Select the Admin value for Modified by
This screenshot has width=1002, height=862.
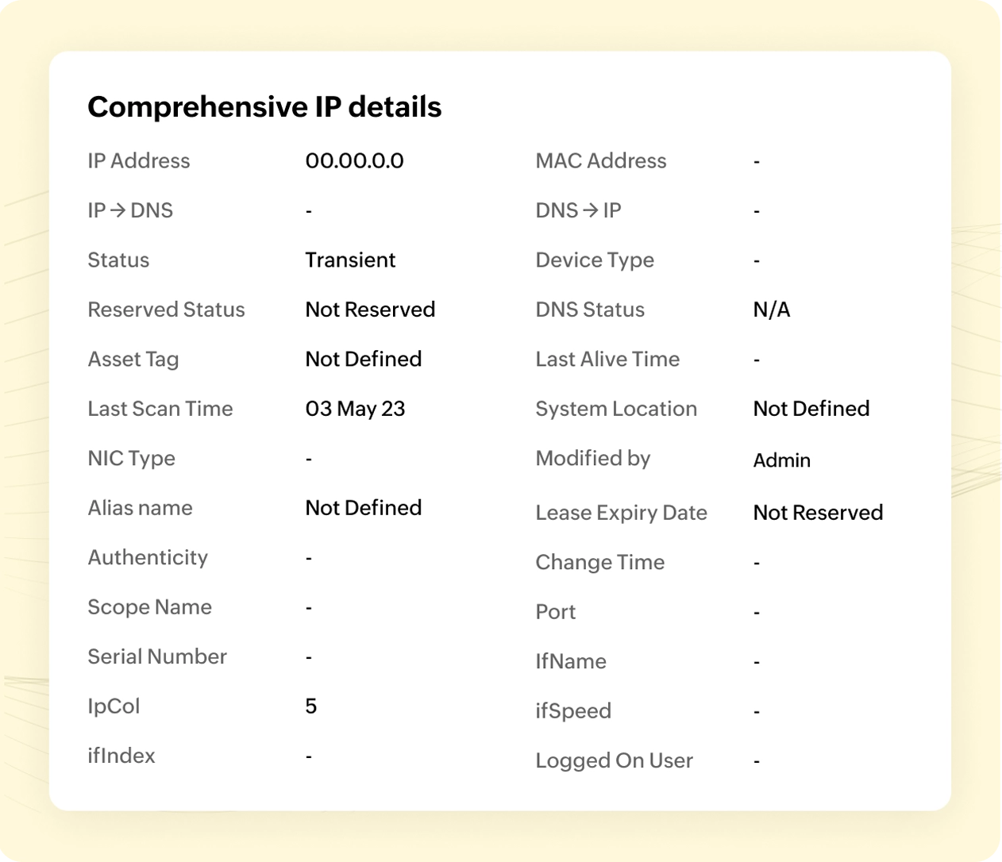[x=781, y=460]
